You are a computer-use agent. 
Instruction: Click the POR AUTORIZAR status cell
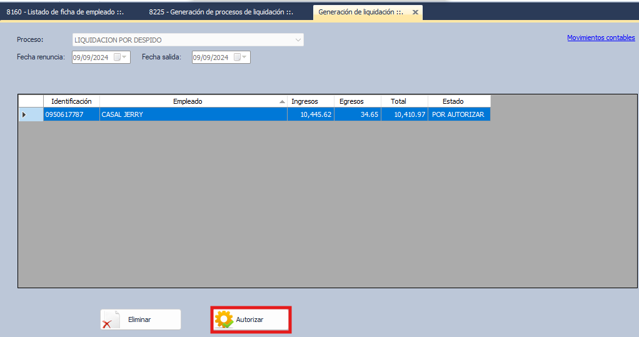(x=458, y=114)
